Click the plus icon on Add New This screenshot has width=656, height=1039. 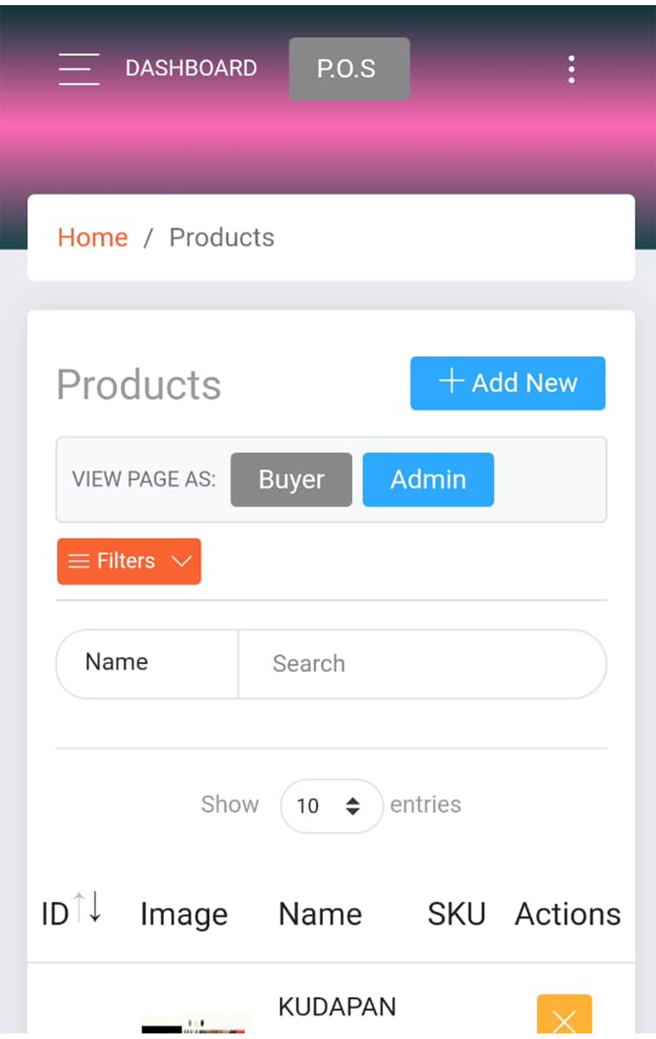[451, 381]
